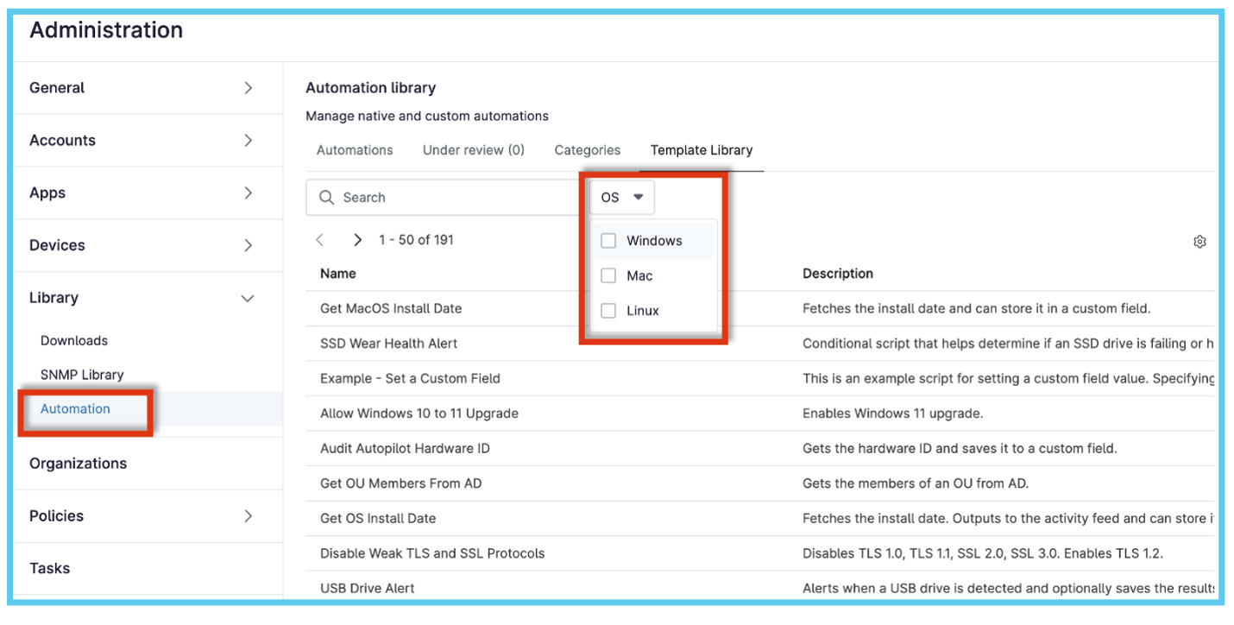1234x625 pixels.
Task: Open the OS filter dropdown
Action: pos(621,197)
